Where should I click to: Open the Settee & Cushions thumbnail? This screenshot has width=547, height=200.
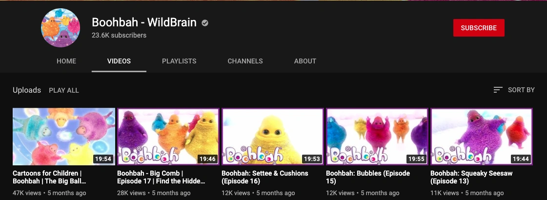coord(272,137)
